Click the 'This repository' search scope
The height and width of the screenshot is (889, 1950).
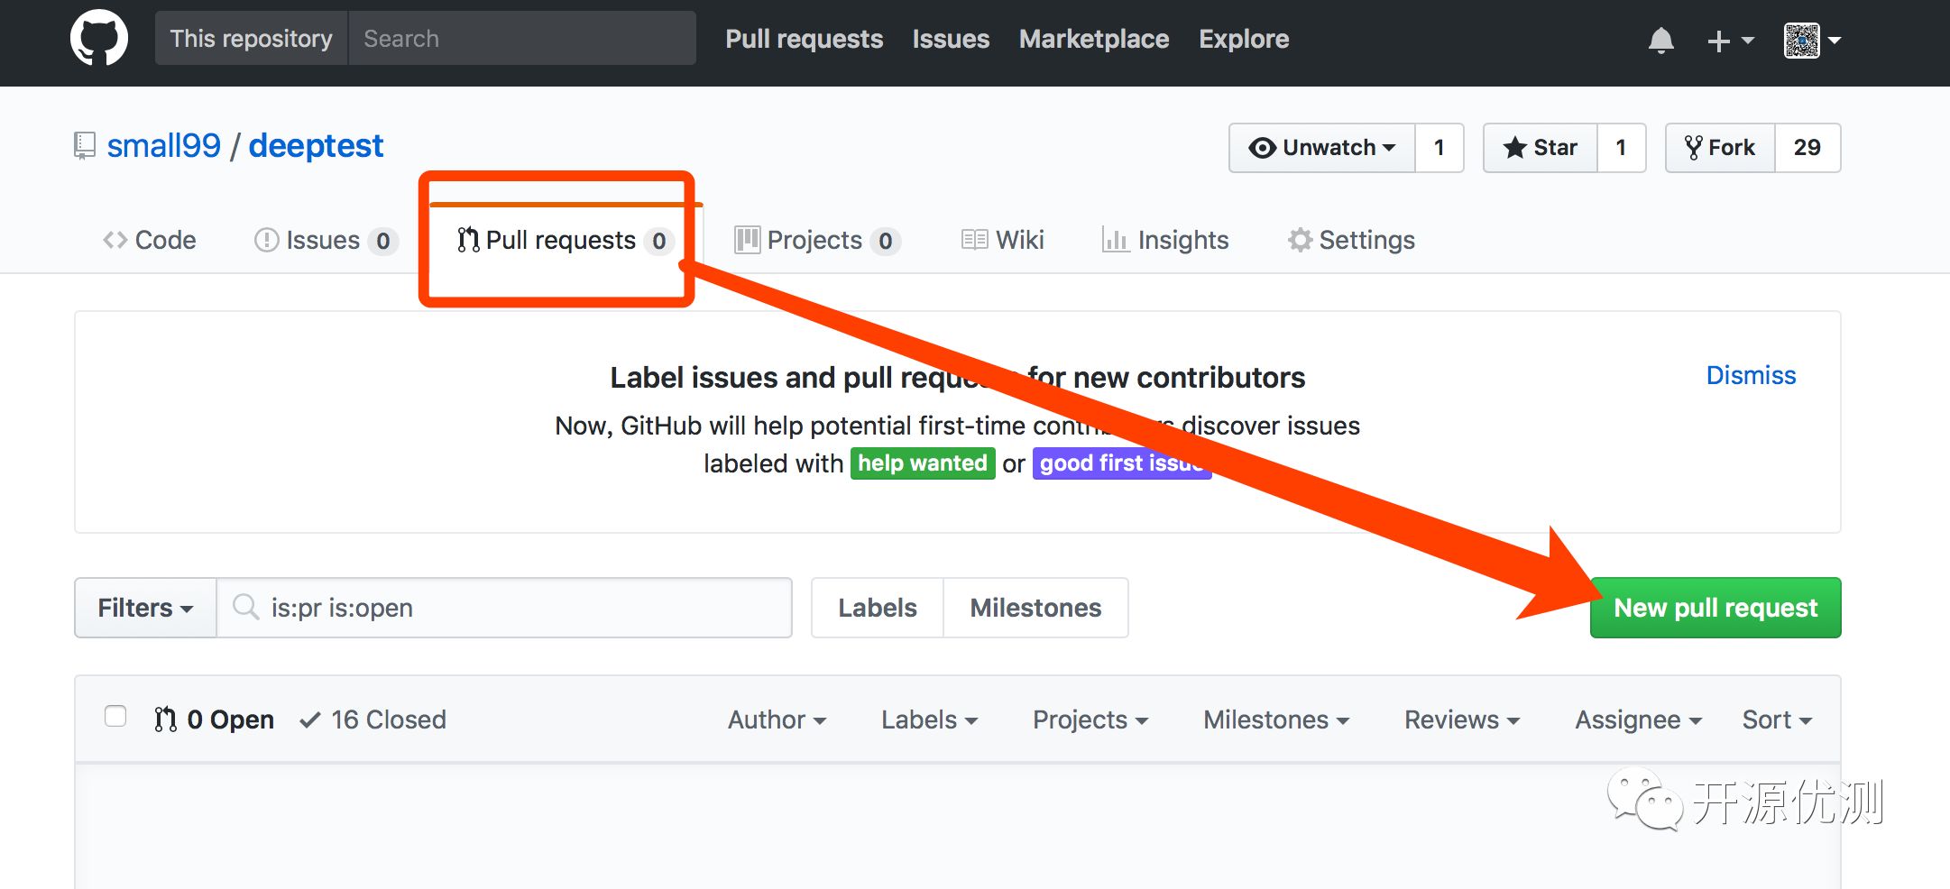point(251,39)
